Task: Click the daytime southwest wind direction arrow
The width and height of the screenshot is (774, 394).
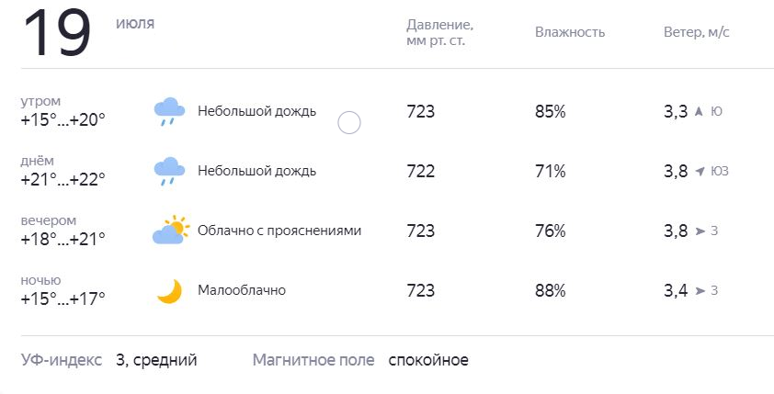Action: coord(700,171)
